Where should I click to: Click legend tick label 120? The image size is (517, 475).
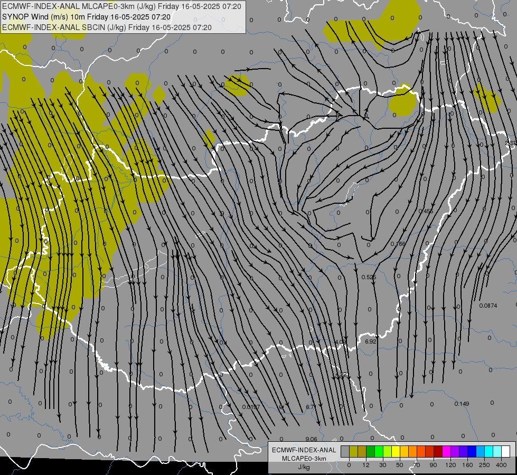[x=450, y=465]
